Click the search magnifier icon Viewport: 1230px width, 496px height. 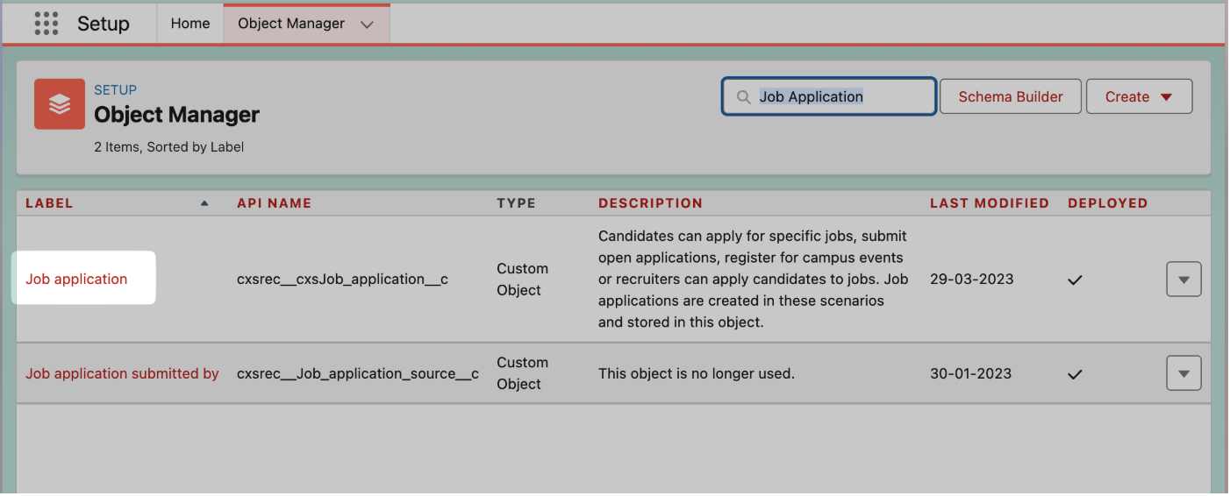(x=743, y=97)
